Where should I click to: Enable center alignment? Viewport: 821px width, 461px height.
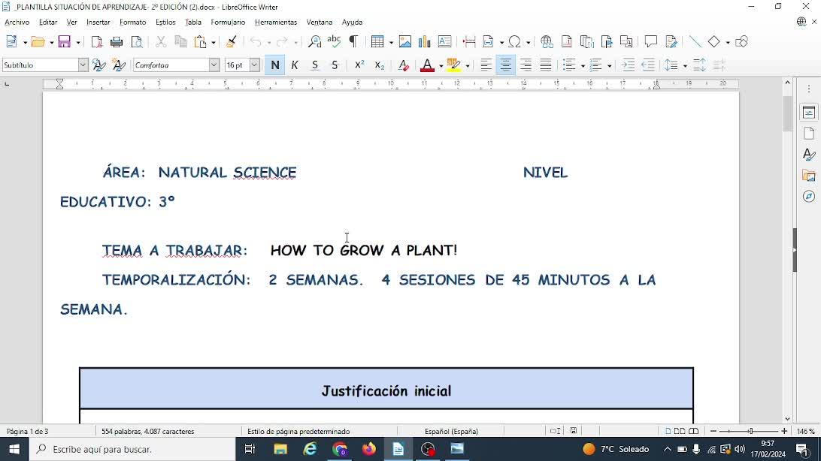tap(506, 65)
